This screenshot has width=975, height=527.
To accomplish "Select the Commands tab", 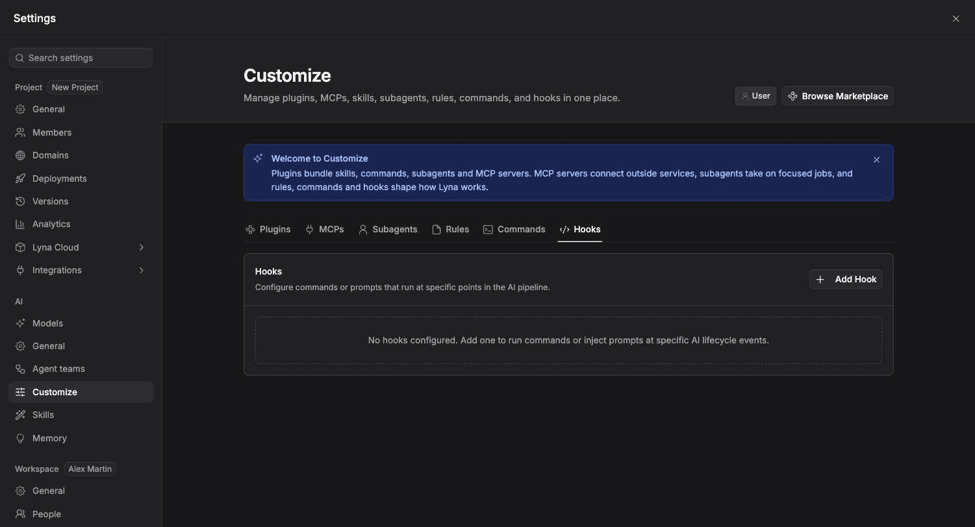I will (514, 230).
